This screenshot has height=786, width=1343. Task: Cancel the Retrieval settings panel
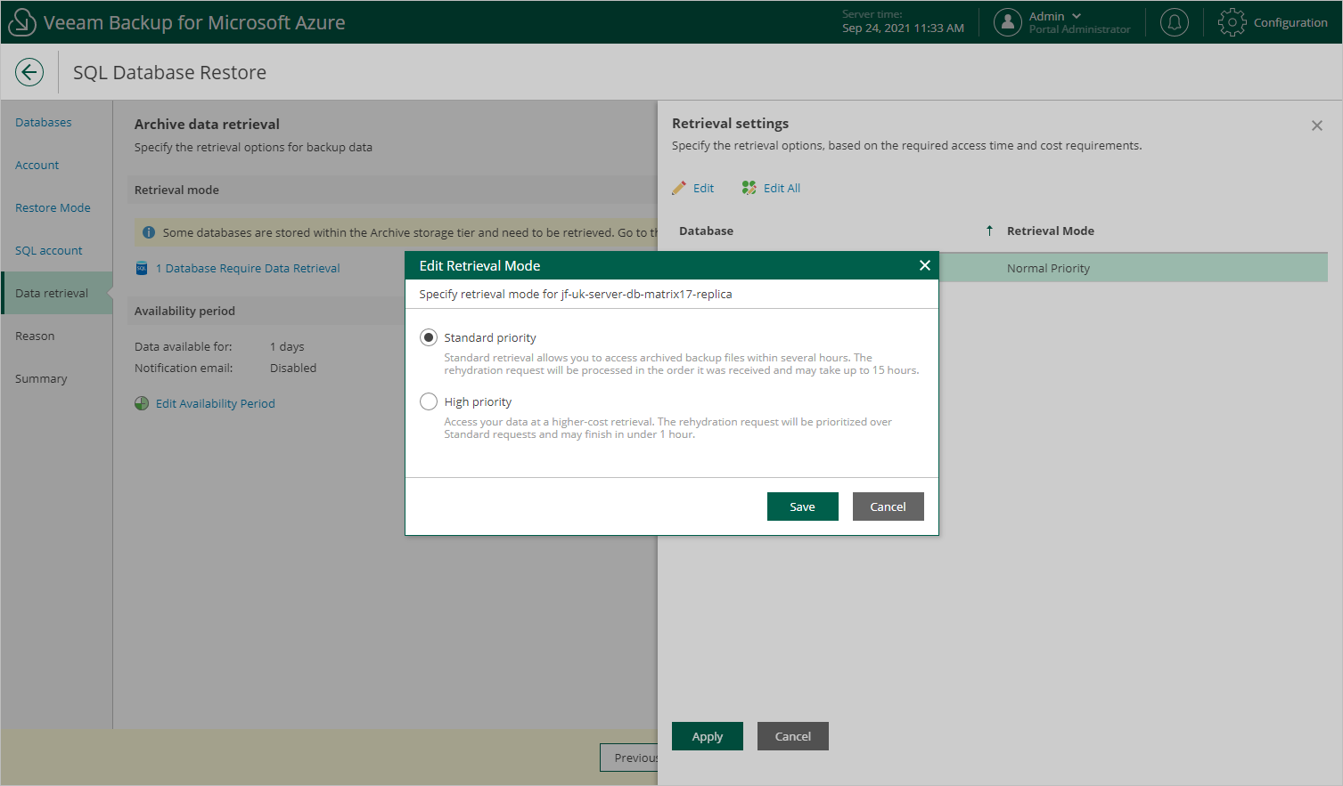coord(792,736)
